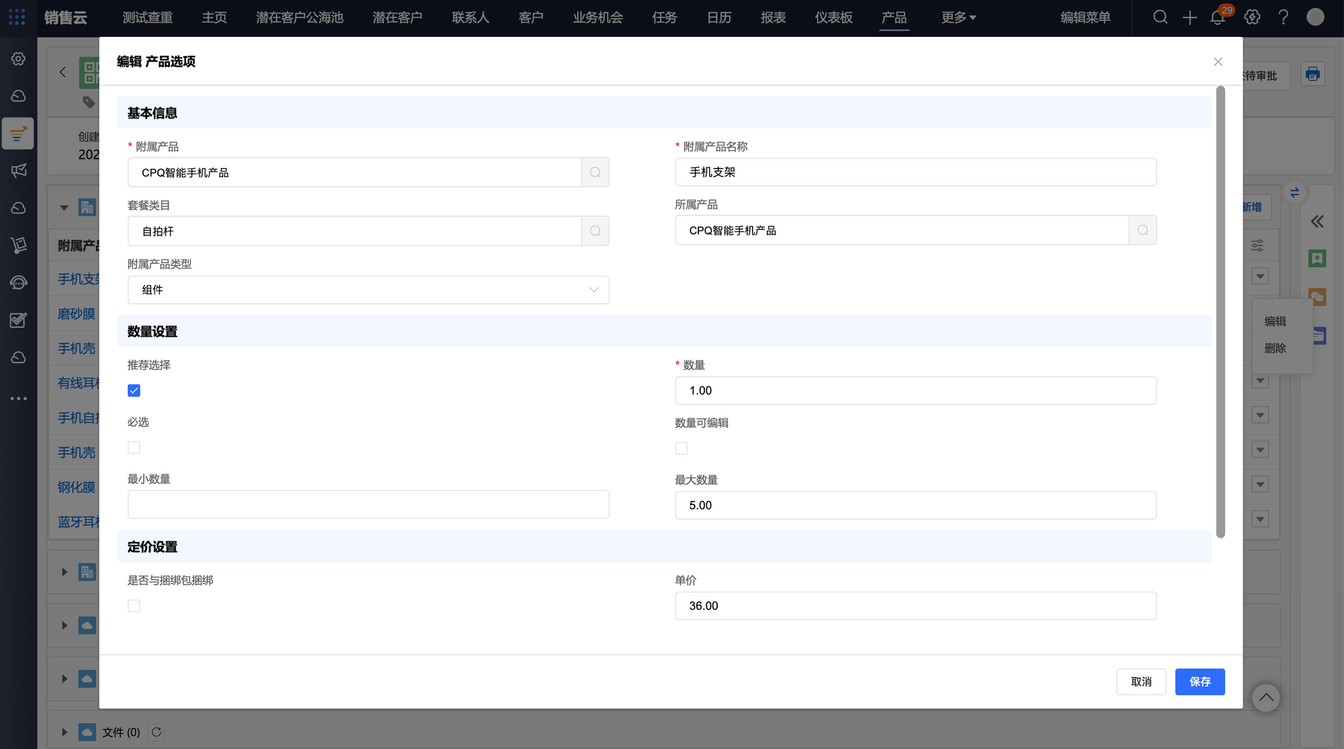Expand the 文件 (0) section
Viewport: 1344px width, 749px height.
pyautogui.click(x=65, y=732)
